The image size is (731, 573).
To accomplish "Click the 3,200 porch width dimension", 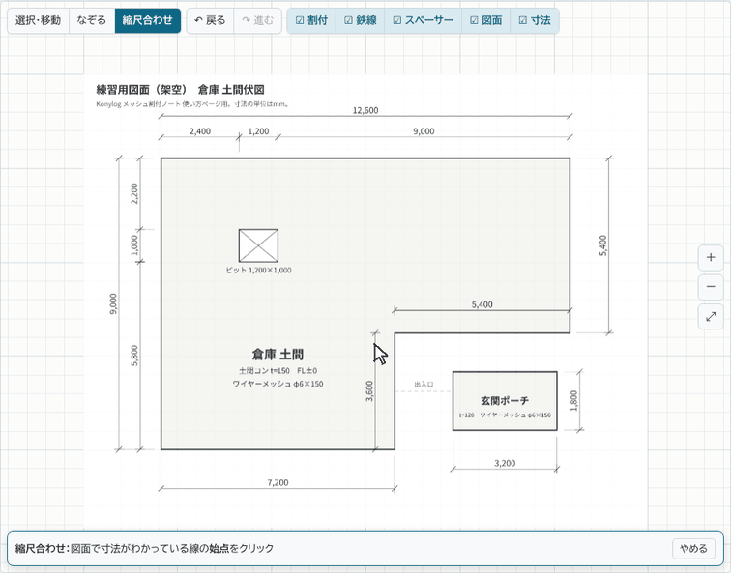I will pyautogui.click(x=505, y=463).
